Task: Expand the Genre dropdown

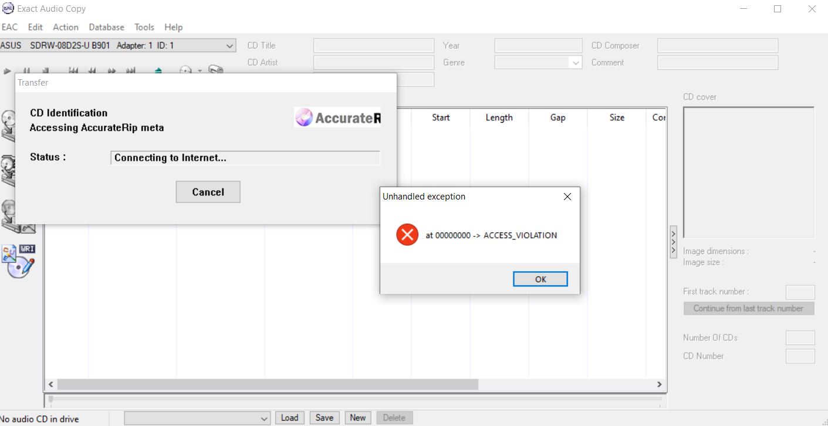Action: click(x=576, y=62)
